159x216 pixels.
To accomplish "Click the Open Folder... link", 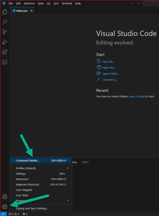I will pos(111,74).
